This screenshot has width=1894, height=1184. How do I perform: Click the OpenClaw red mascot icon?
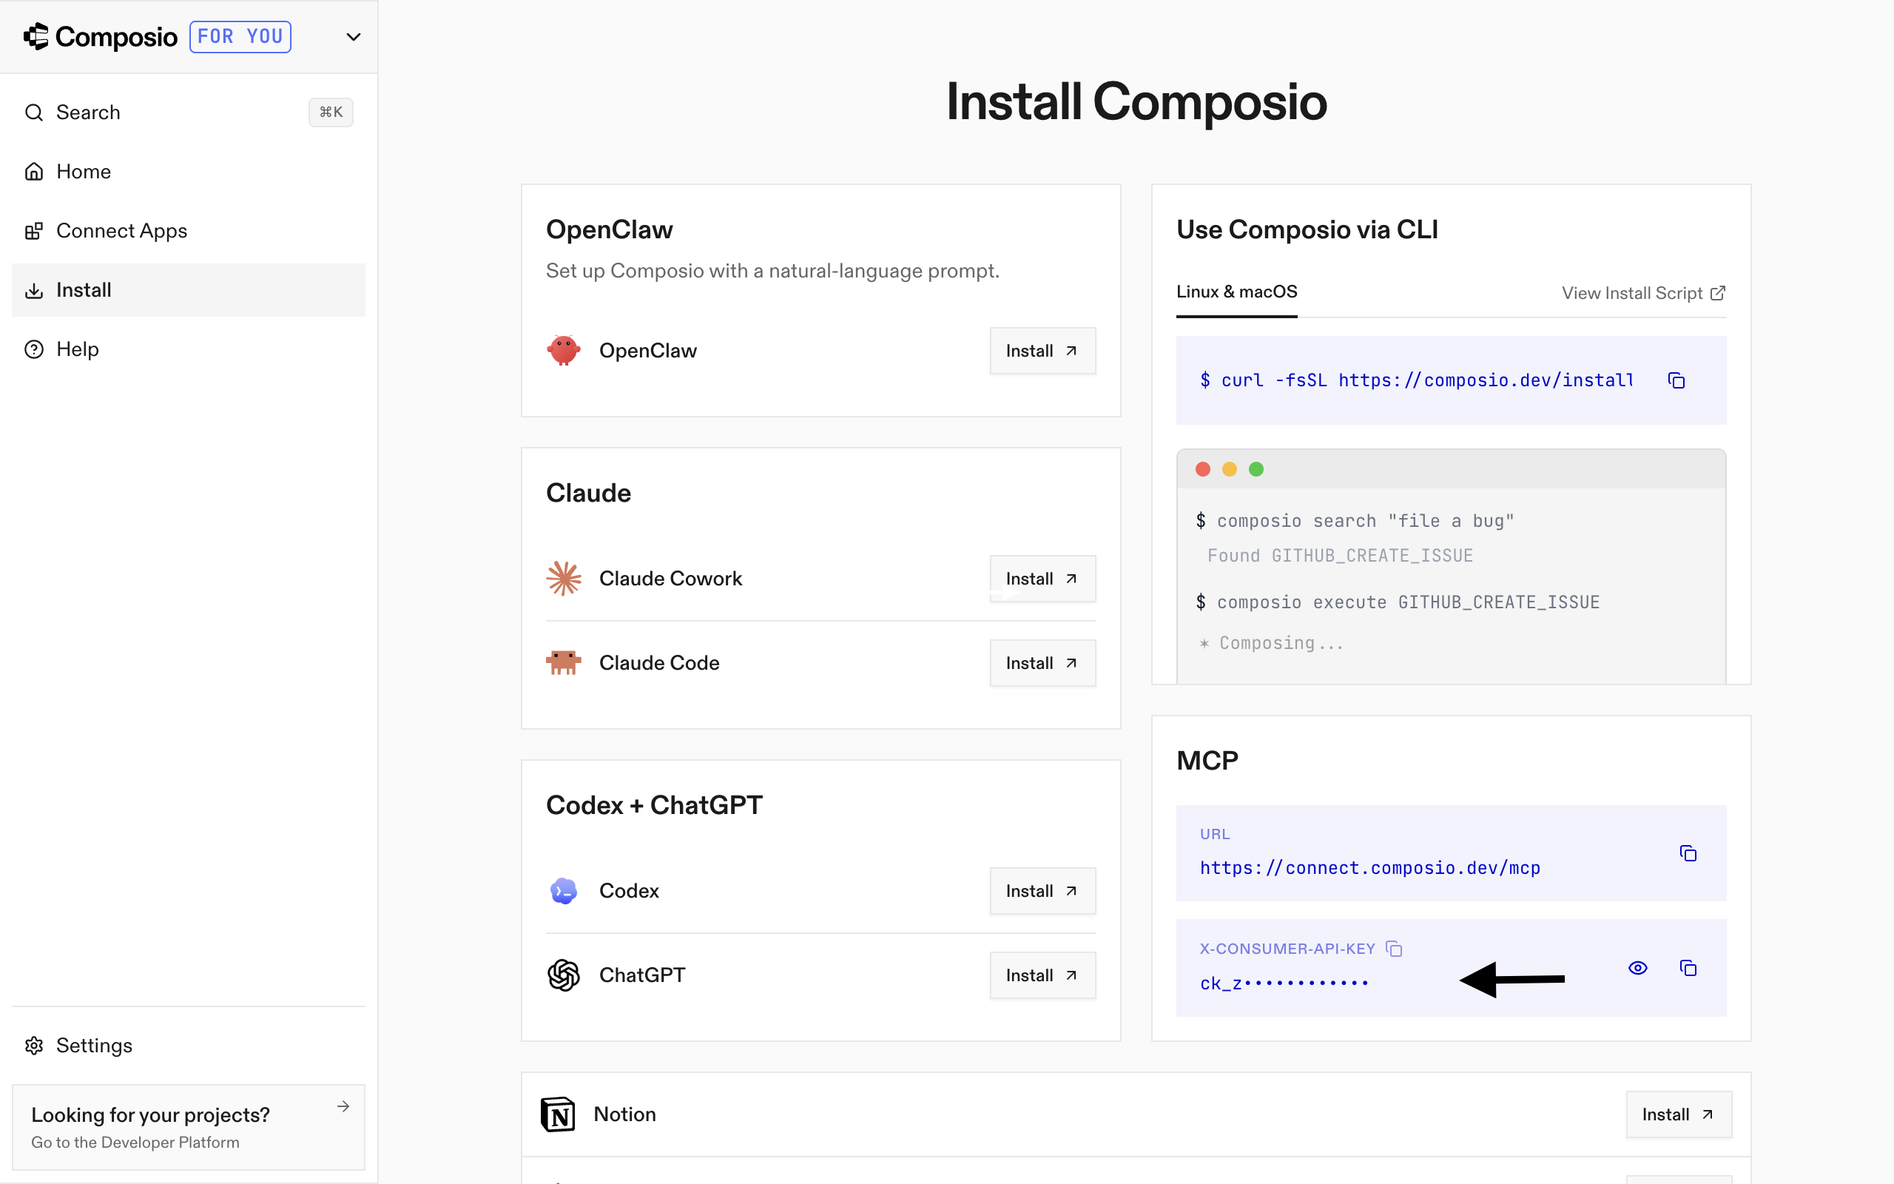(x=564, y=350)
